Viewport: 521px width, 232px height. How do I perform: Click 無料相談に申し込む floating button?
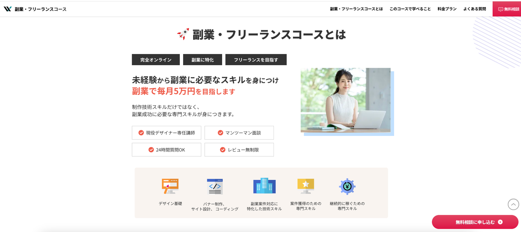475,222
